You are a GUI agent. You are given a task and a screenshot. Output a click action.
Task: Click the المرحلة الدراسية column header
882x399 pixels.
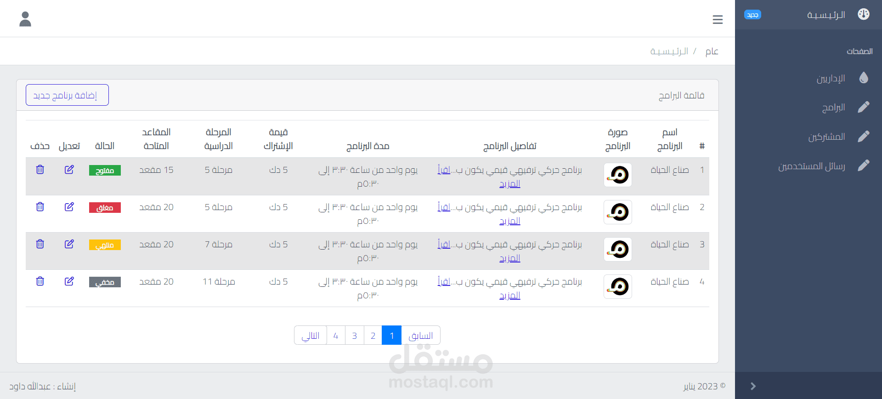(x=219, y=139)
